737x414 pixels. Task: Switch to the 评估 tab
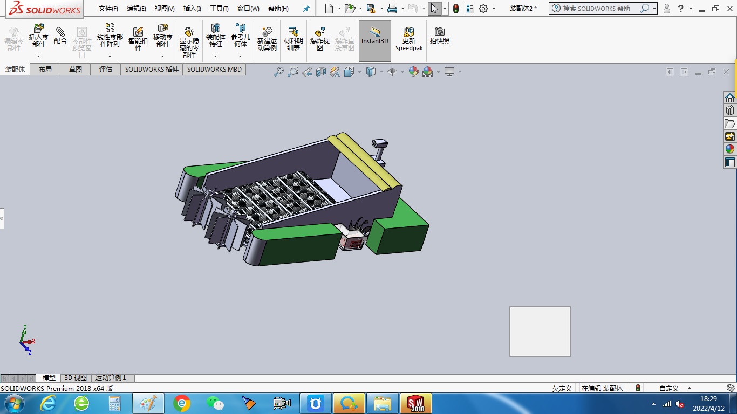[x=106, y=69]
